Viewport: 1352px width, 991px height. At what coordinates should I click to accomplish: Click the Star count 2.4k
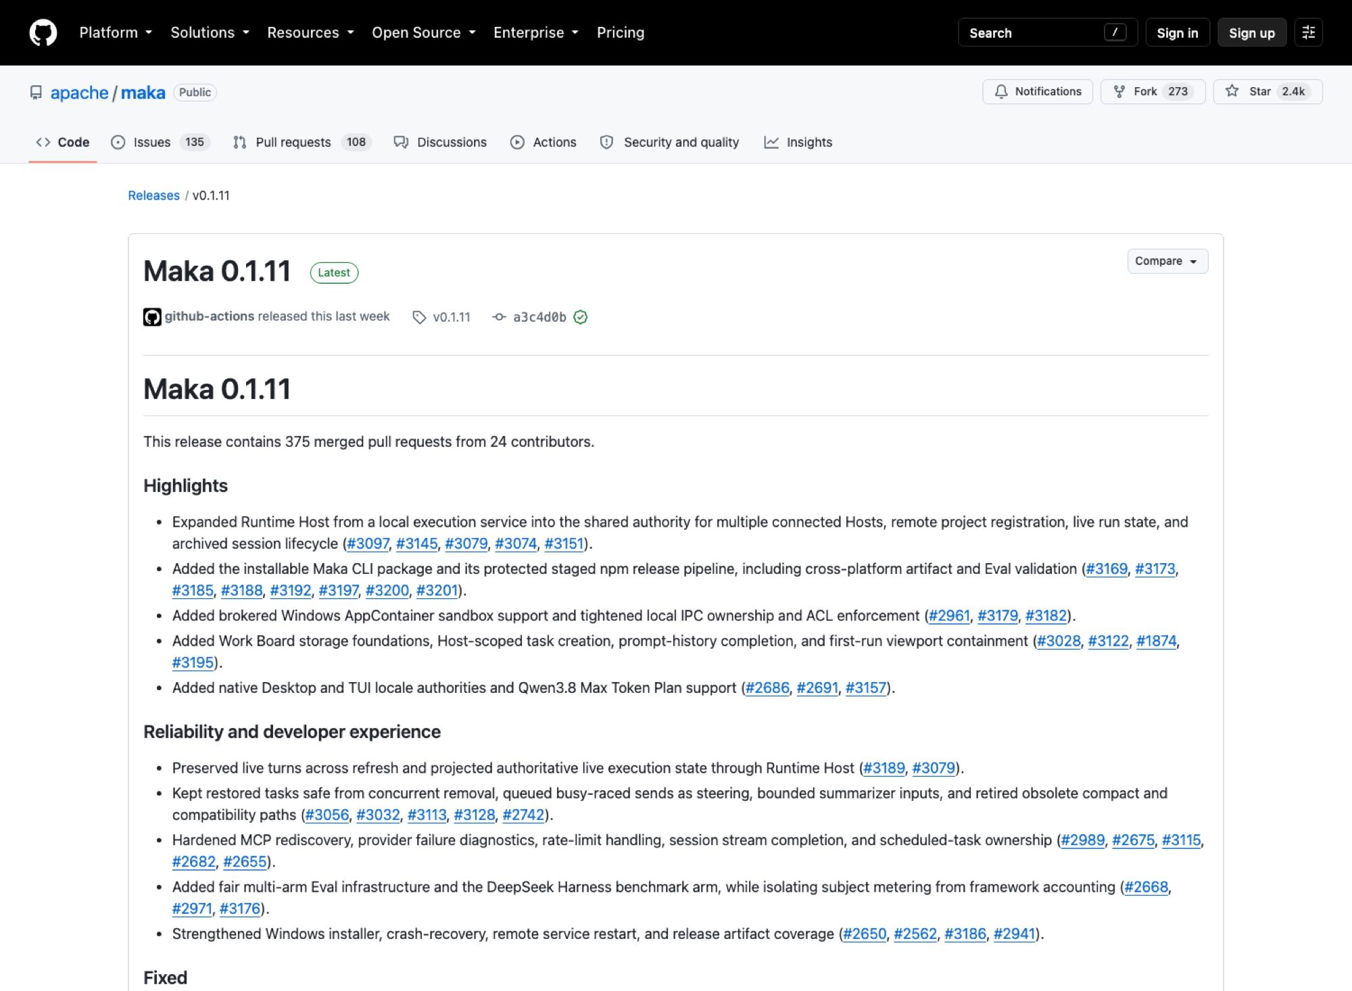pos(1293,91)
